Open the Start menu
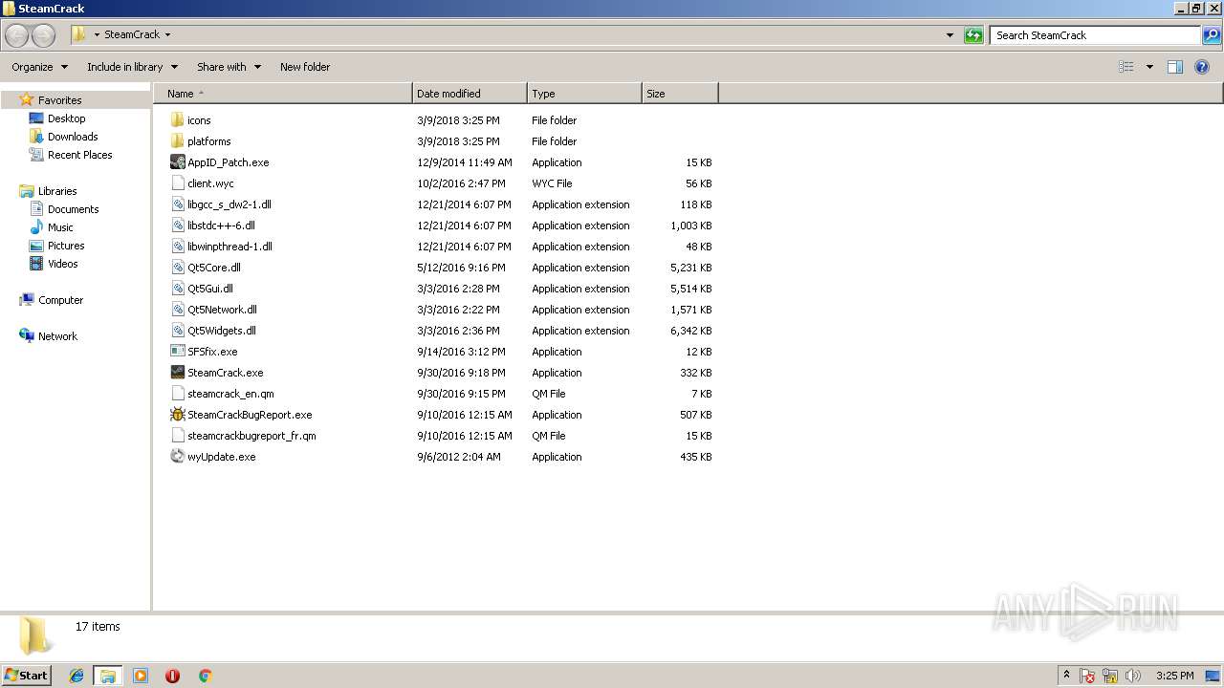1224x688 pixels. click(x=27, y=676)
